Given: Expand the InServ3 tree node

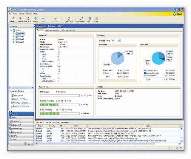Looking at the screenshot, I should point(14,39).
